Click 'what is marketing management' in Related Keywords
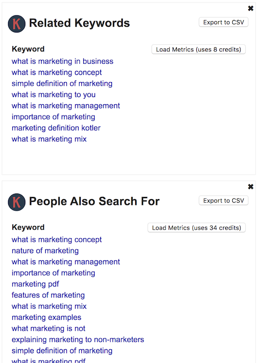The width and height of the screenshot is (257, 363). pyautogui.click(x=66, y=106)
